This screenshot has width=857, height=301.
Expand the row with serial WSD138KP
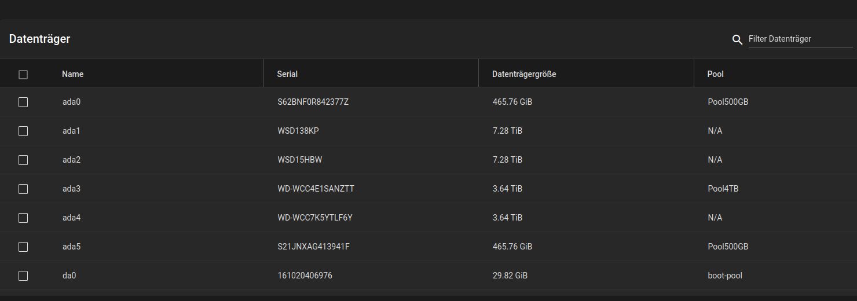pos(298,131)
